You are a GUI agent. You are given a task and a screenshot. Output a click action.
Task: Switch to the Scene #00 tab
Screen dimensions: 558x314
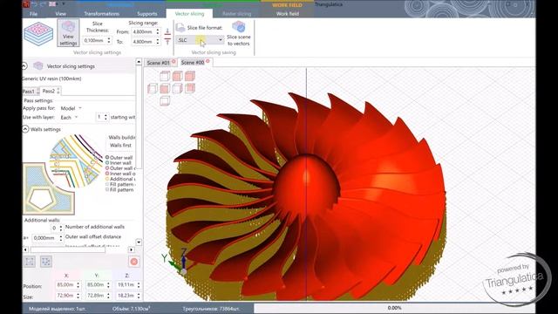[193, 62]
